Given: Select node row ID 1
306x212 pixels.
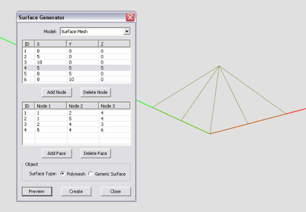Looking at the screenshot, I should [x=76, y=51].
